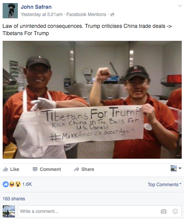Open the Tibetans For Trump photo
184x219 pixels.
92,100
